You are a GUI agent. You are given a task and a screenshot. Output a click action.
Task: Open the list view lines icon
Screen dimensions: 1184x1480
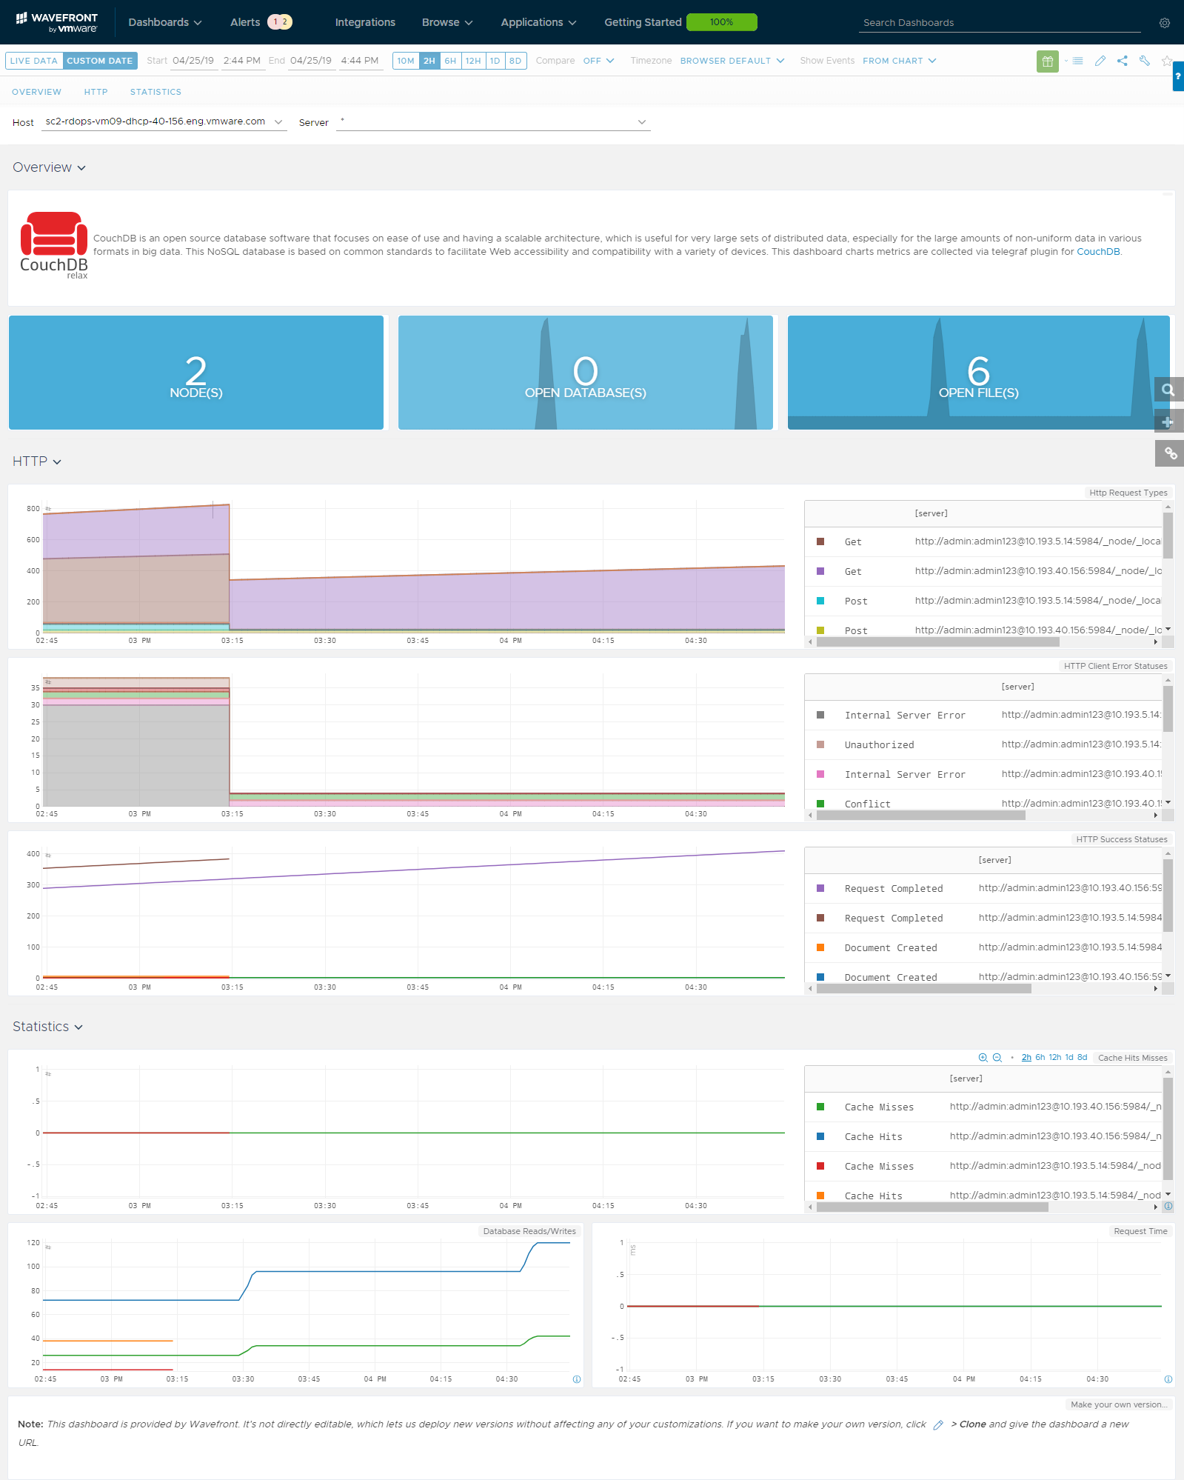point(1078,61)
